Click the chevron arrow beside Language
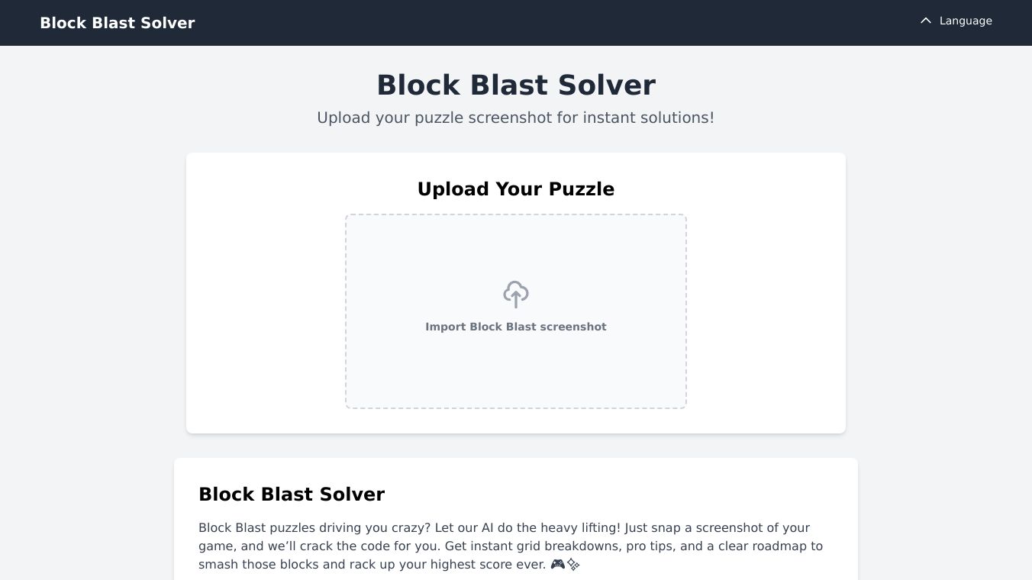This screenshot has width=1032, height=580. 926,21
